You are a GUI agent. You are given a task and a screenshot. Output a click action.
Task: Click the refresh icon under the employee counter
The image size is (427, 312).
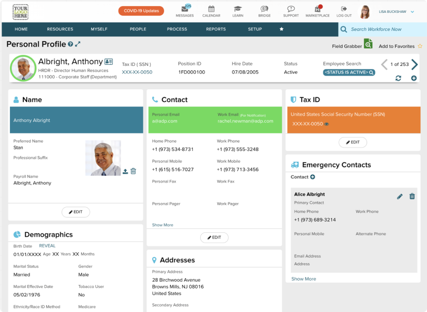pyautogui.click(x=398, y=78)
